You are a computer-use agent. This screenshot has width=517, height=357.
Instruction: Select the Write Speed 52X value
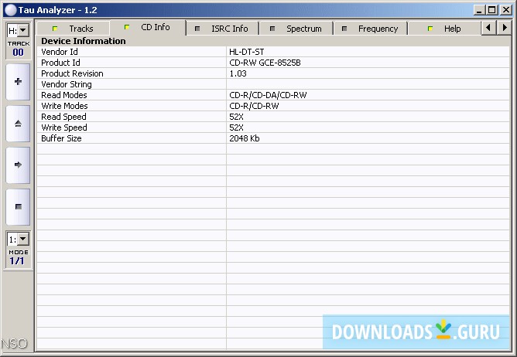(236, 127)
